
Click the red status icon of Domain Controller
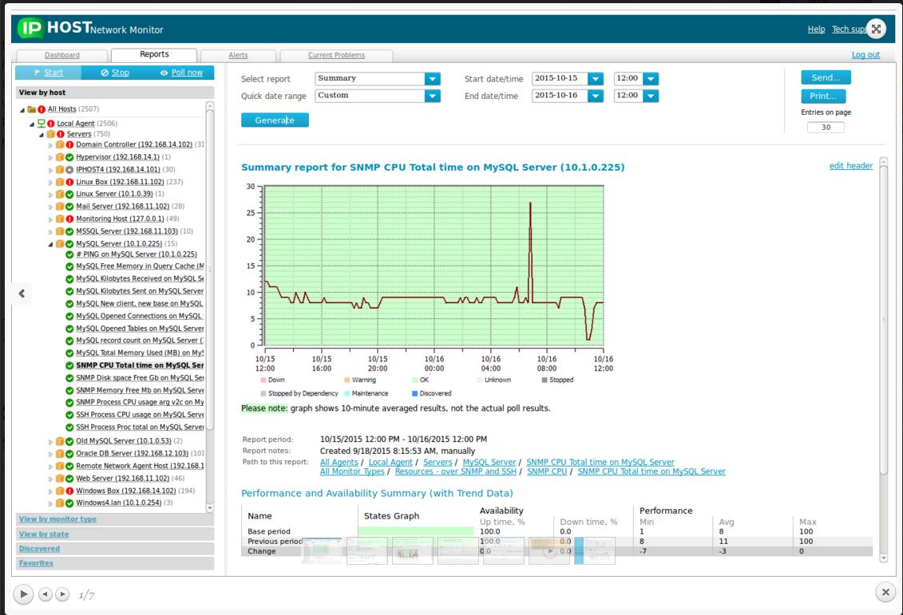(x=69, y=144)
